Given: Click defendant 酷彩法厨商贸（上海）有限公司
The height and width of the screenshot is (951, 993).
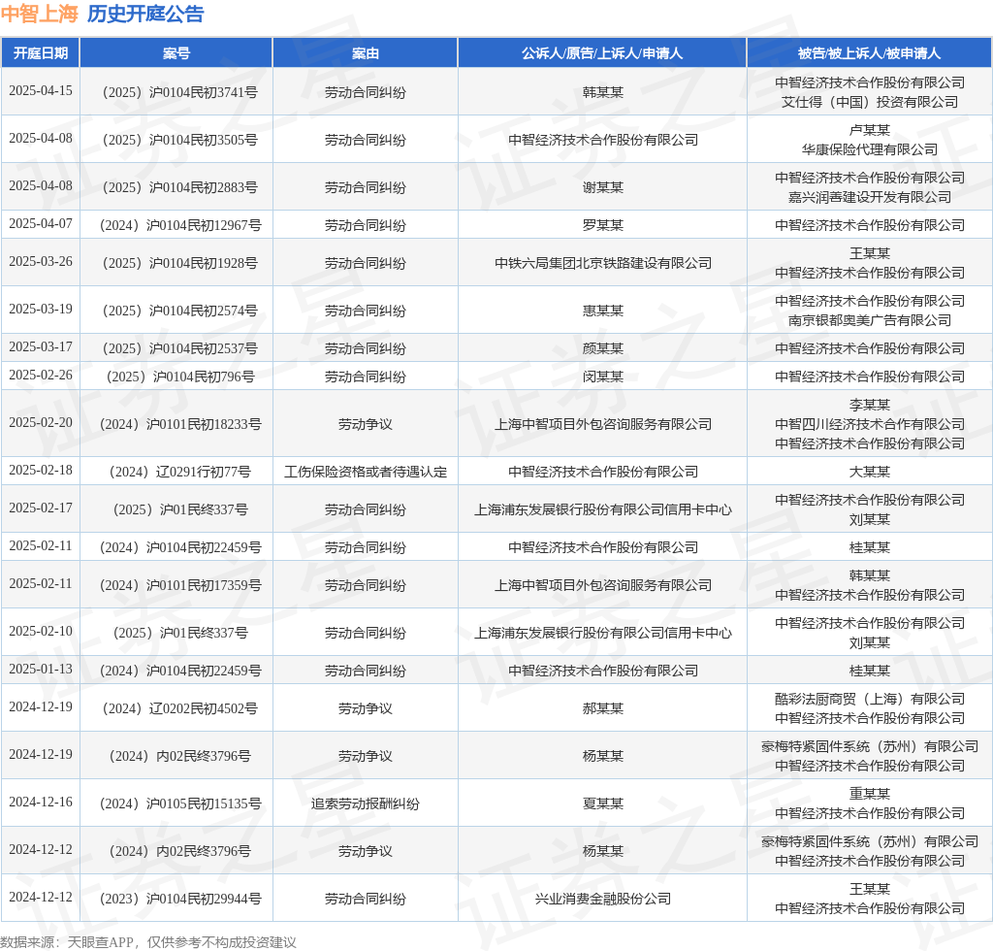Looking at the screenshot, I should [870, 699].
